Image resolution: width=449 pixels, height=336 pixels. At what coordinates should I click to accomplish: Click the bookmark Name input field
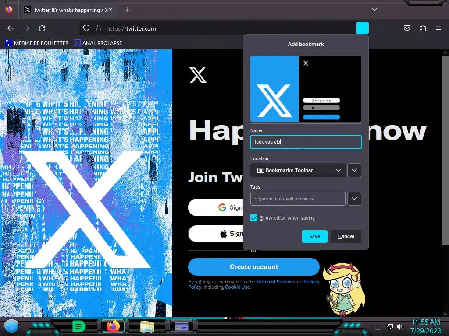306,142
